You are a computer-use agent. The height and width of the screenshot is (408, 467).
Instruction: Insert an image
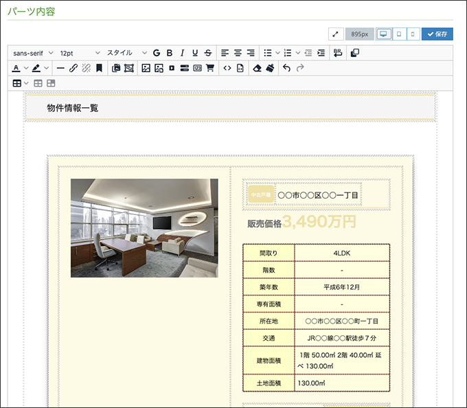coord(146,68)
